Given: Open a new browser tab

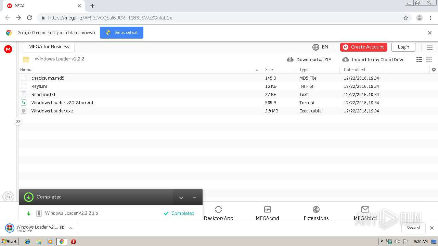Looking at the screenshot, I should tap(92, 6).
